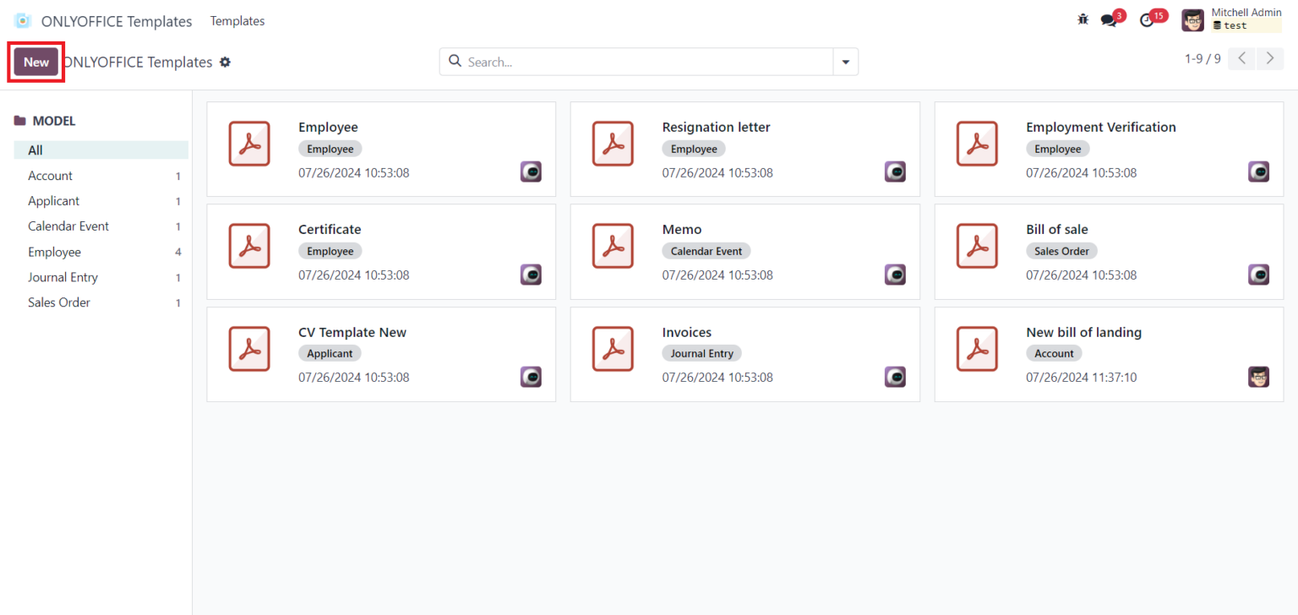Click the bot avatar on Employee card

point(531,171)
